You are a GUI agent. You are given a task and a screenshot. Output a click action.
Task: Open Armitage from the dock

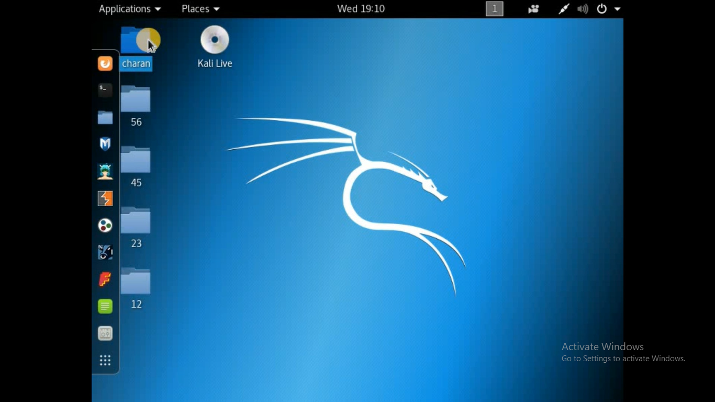click(105, 171)
